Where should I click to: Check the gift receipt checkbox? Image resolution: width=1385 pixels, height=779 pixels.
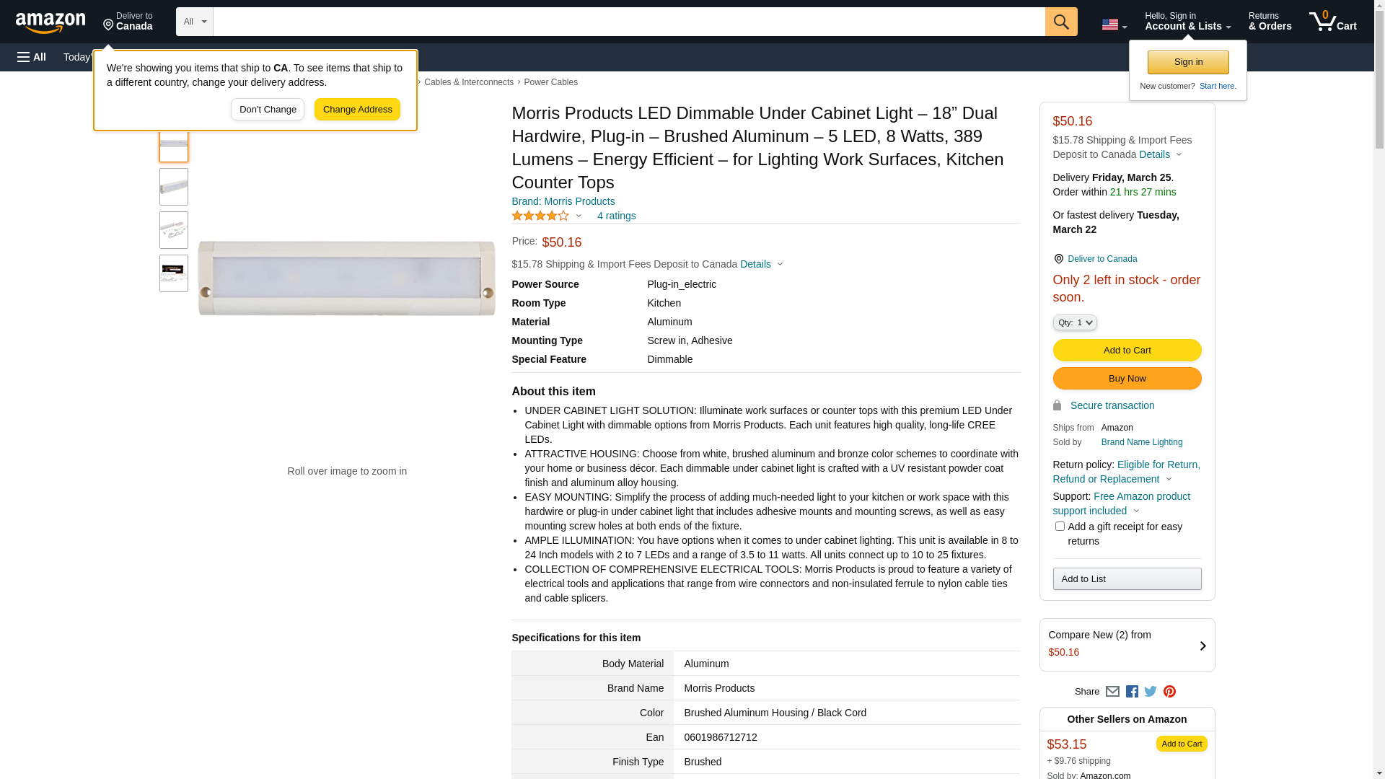point(1060,527)
